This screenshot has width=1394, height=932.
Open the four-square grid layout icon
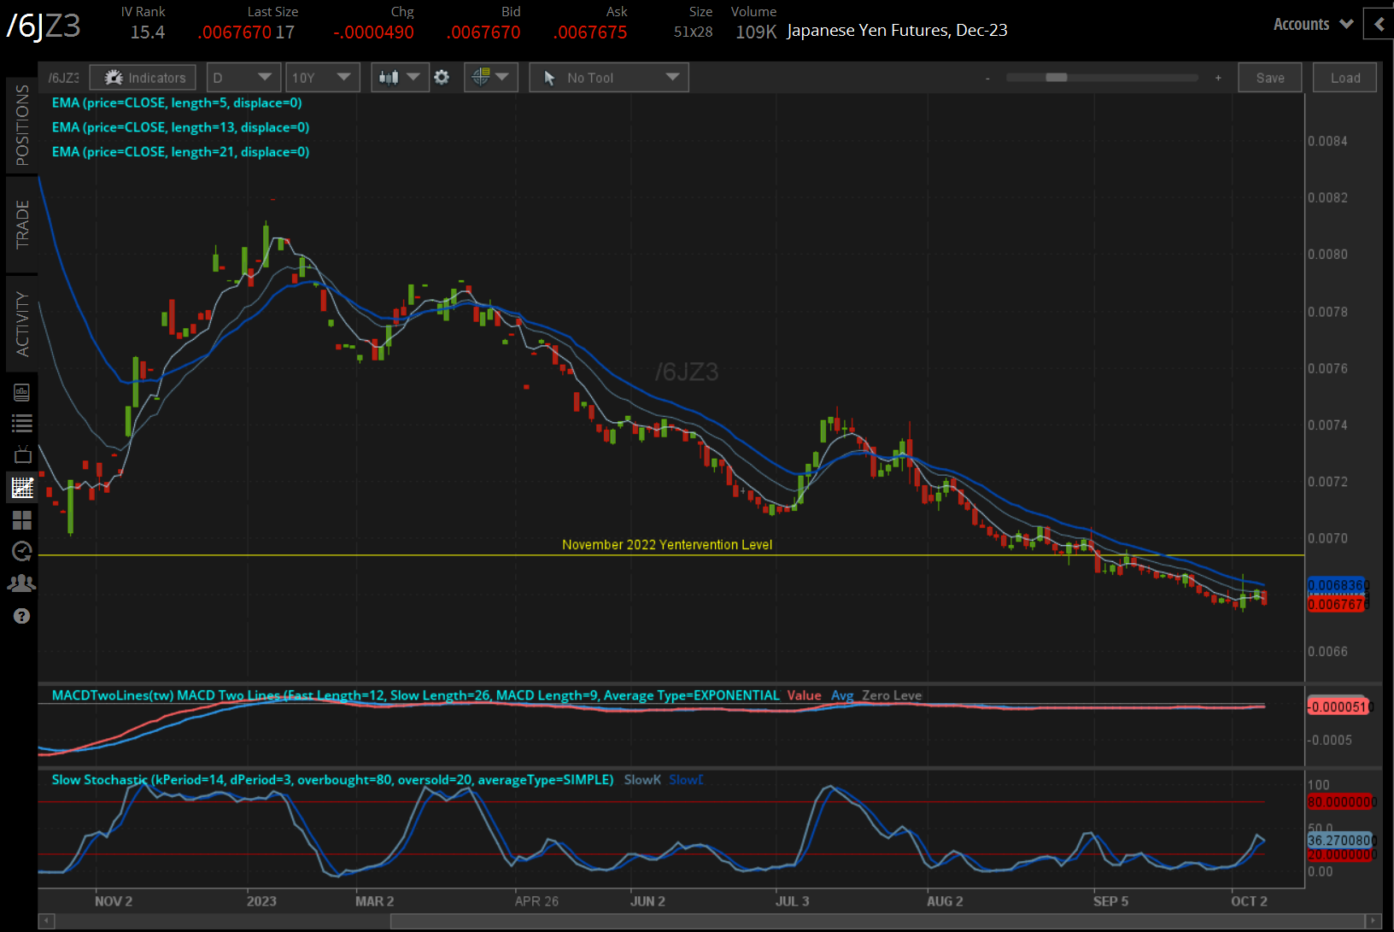point(22,520)
